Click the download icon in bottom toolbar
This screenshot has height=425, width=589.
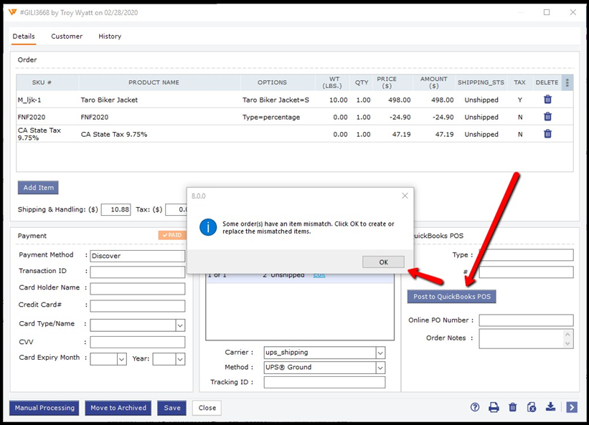550,407
